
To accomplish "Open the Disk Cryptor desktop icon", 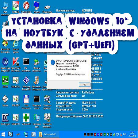I will pos(5,119).
